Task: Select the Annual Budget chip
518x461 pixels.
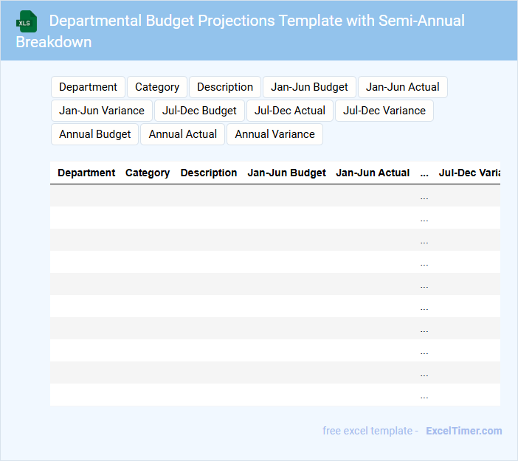Action: 94,134
